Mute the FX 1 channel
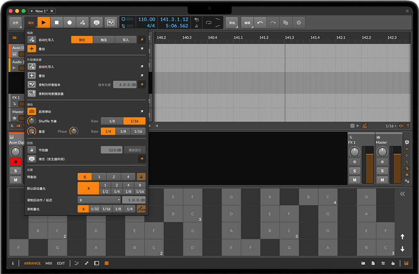Screen dimensions: 419x274 tap(354, 180)
